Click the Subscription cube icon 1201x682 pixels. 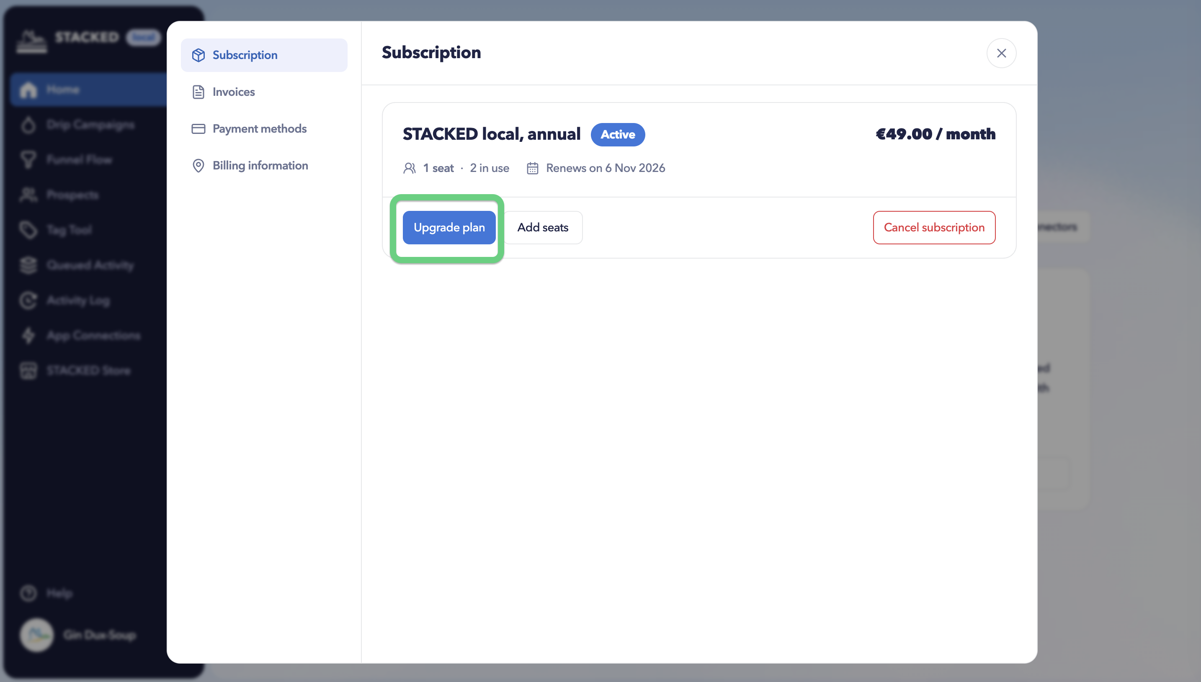[x=198, y=55]
